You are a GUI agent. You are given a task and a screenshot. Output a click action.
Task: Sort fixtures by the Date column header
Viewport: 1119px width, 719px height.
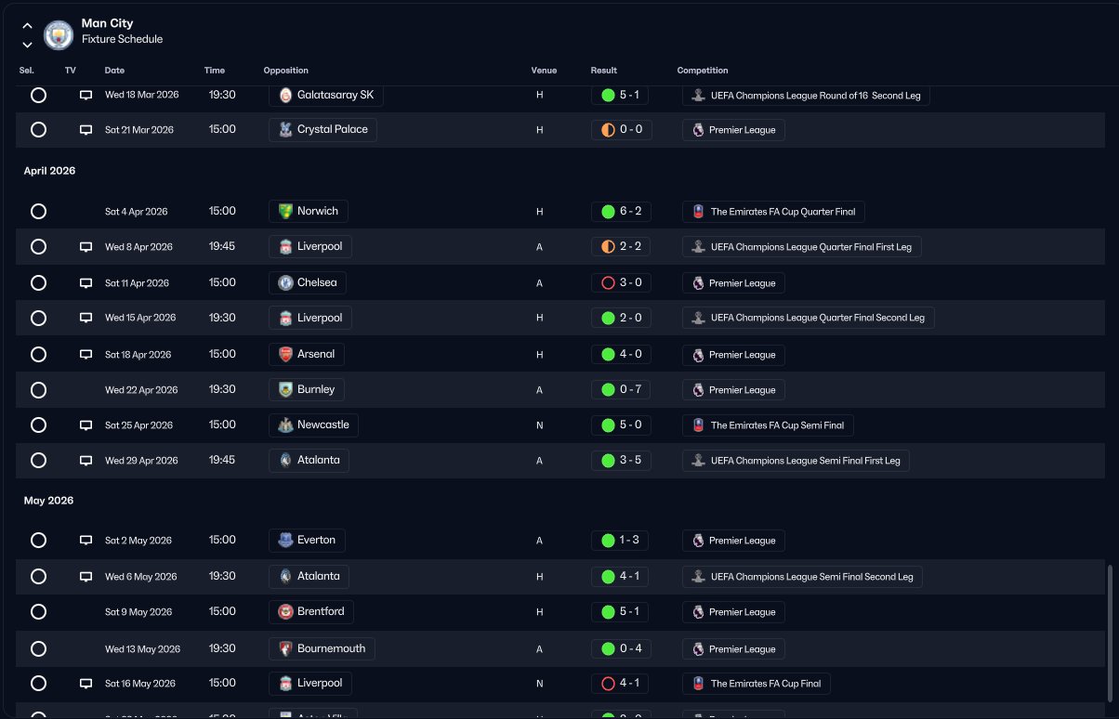tap(114, 71)
